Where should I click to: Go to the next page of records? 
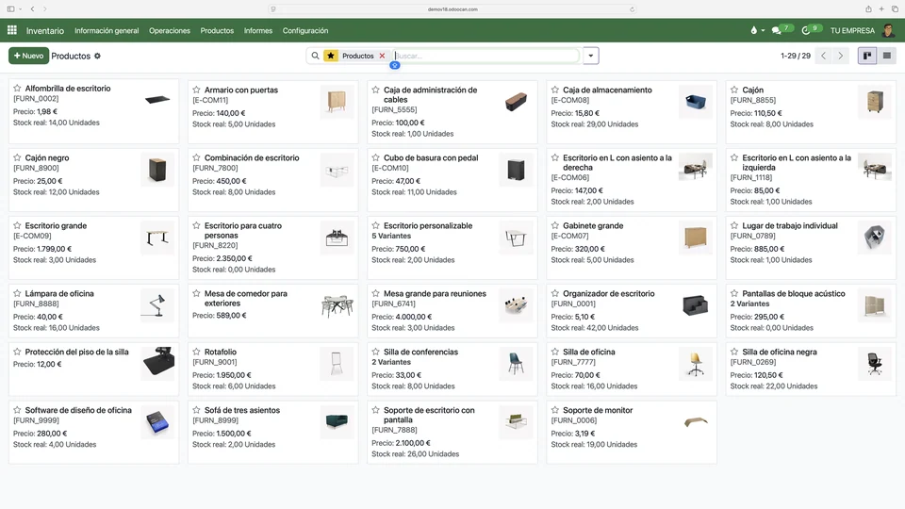click(840, 56)
